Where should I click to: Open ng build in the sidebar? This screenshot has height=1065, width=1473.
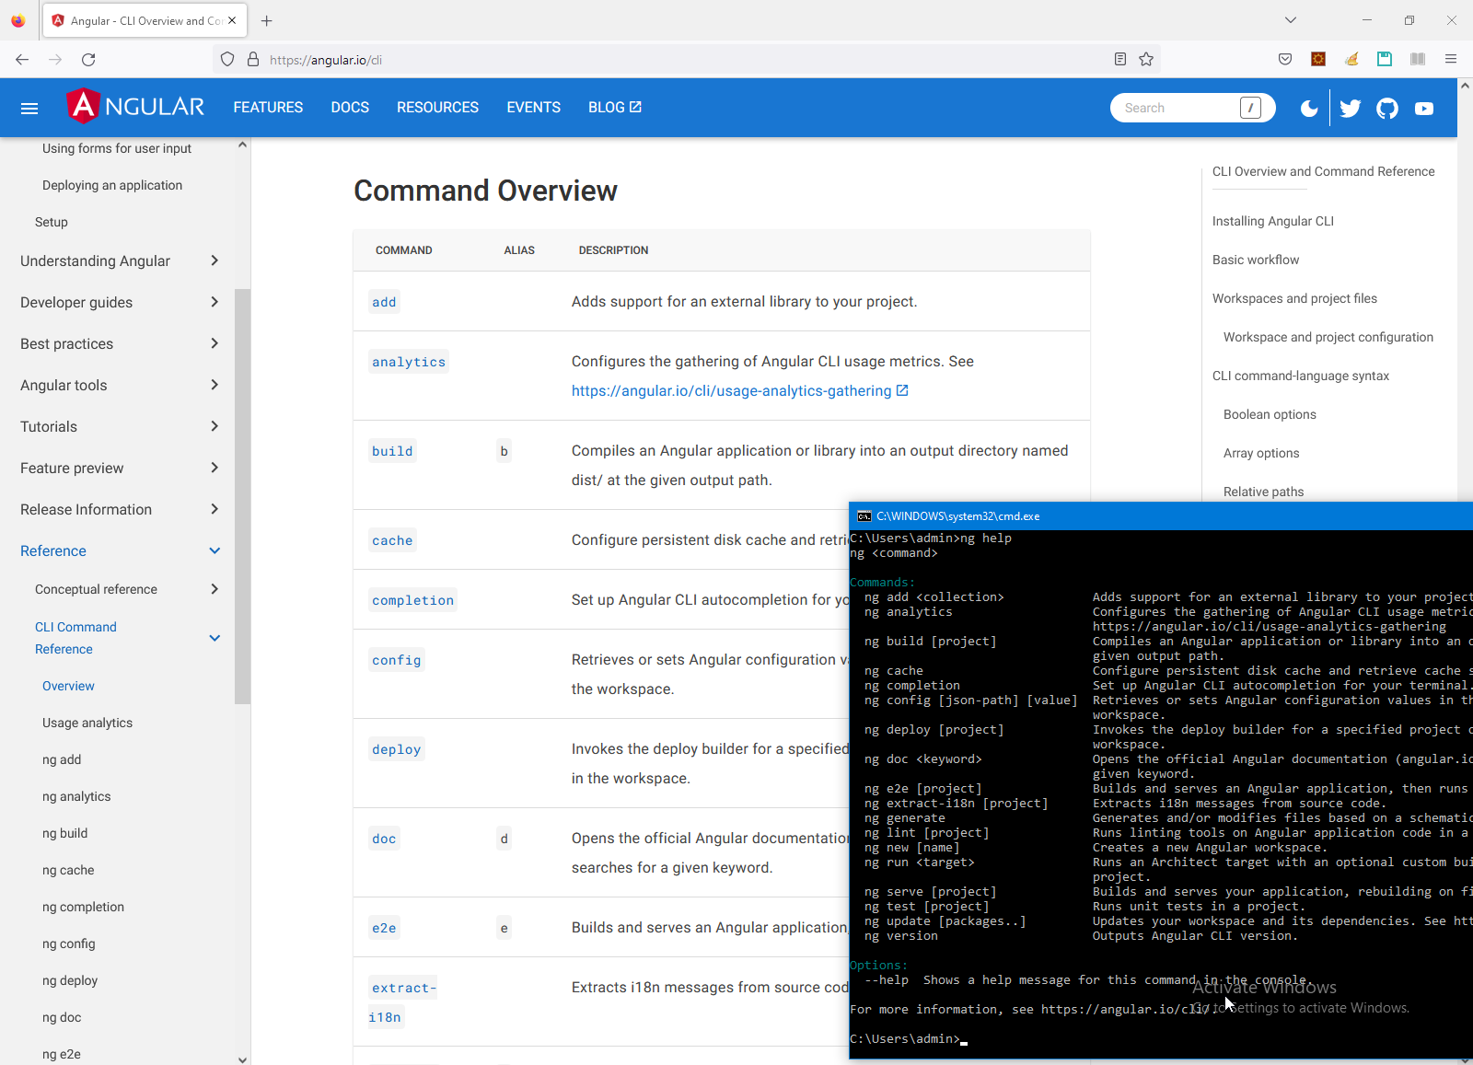[x=65, y=833]
